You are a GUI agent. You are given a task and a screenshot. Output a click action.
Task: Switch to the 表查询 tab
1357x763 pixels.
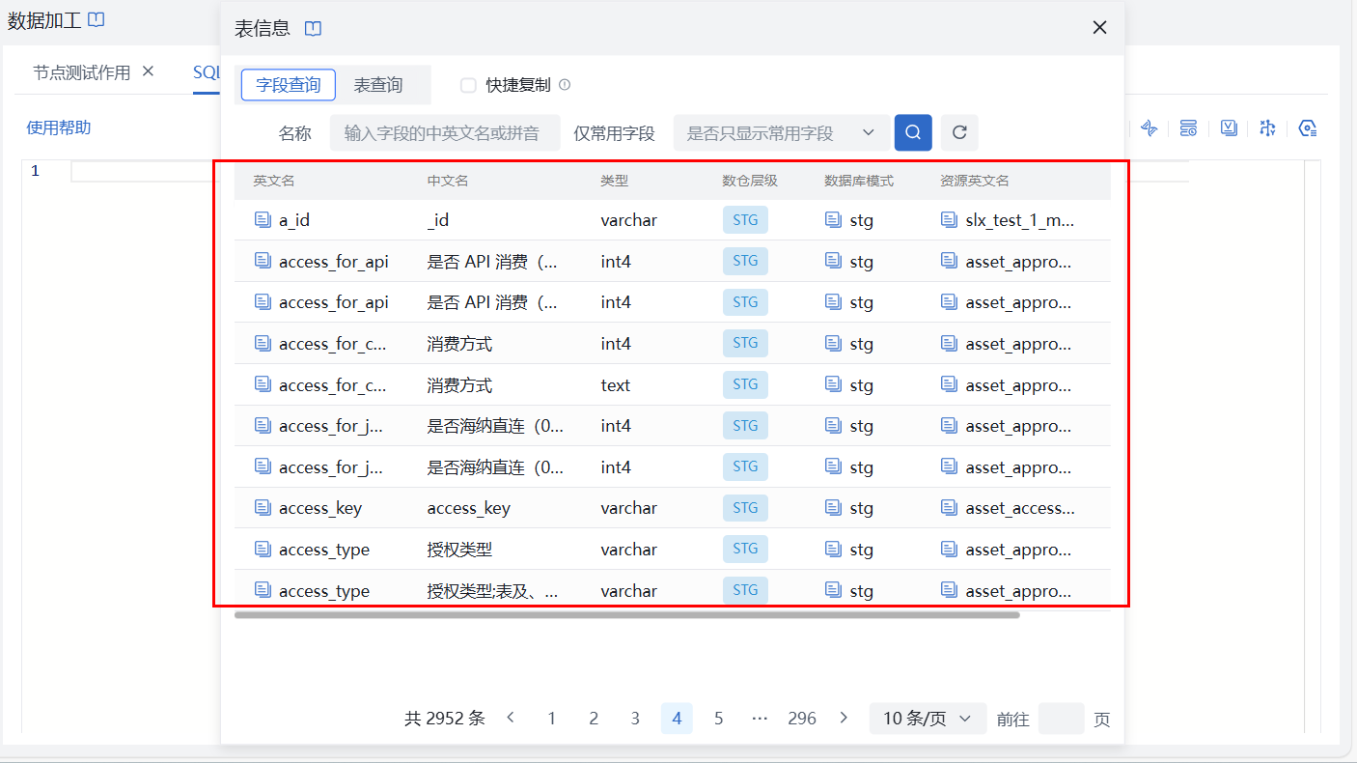[x=378, y=85]
